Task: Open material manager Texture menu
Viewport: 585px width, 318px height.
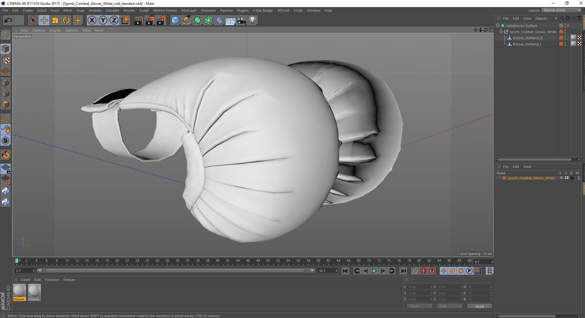Action: [69, 280]
